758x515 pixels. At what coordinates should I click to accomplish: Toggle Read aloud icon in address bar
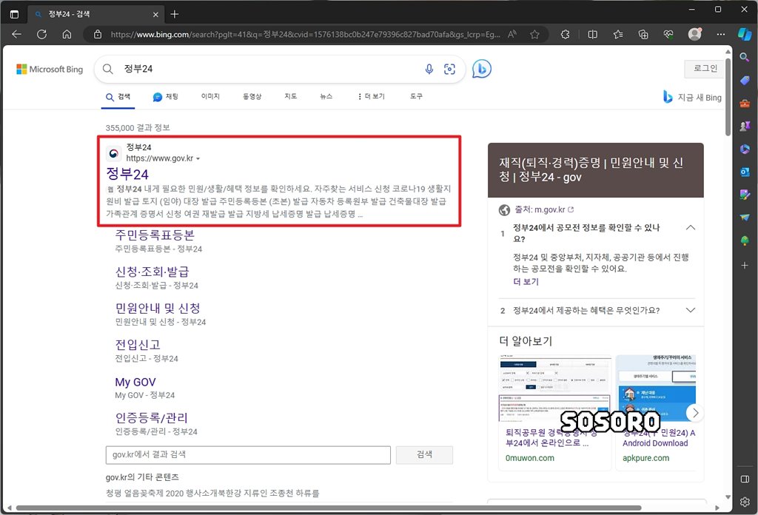[x=512, y=34]
